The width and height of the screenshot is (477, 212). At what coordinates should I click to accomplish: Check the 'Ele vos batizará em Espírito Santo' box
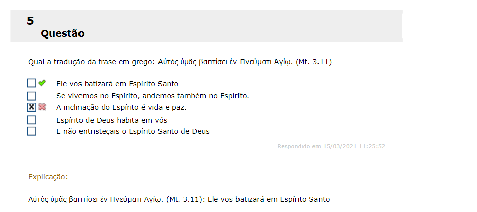click(x=32, y=83)
